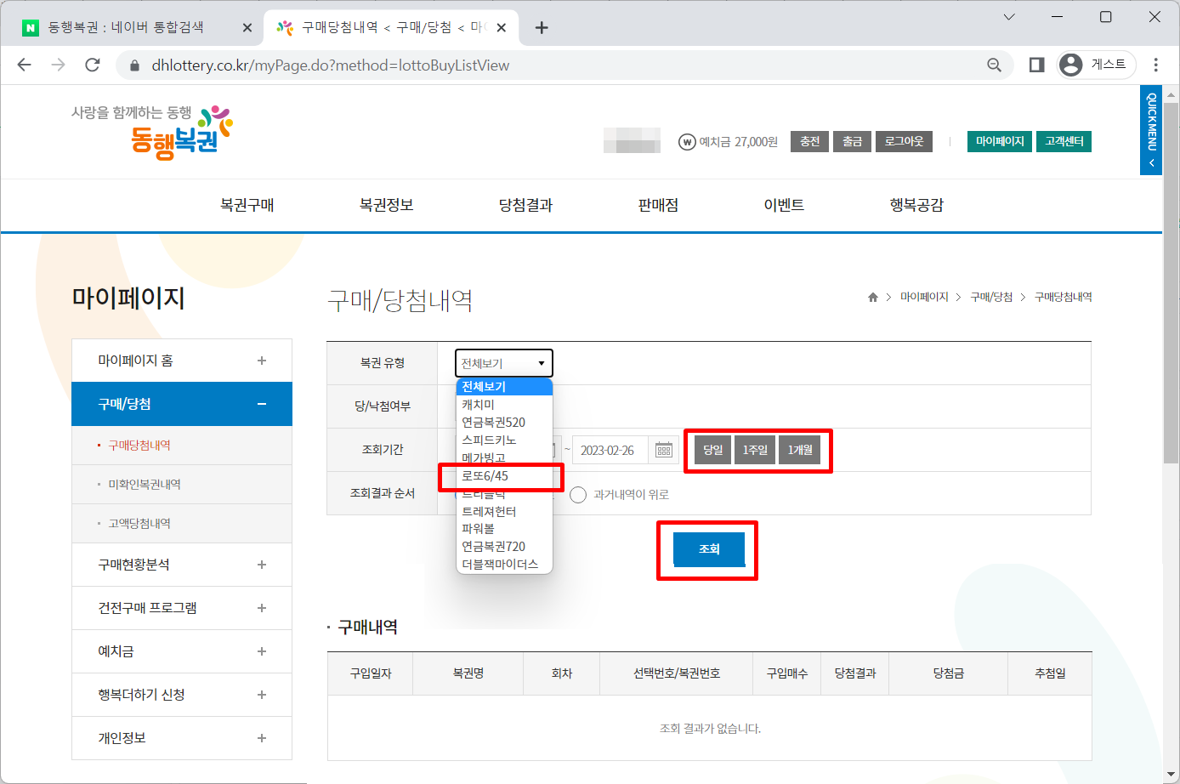Open the 행복공감 navigation menu
Screen dimensions: 1180x784
pos(917,205)
